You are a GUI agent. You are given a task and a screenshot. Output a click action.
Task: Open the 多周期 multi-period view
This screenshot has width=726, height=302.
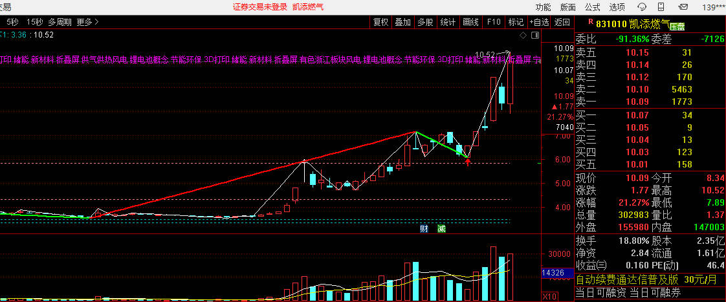(59, 21)
